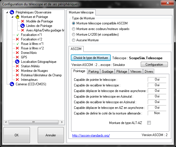176x147 pixels.
Task: Cancel the dialog with Annuler
Action: point(51,135)
